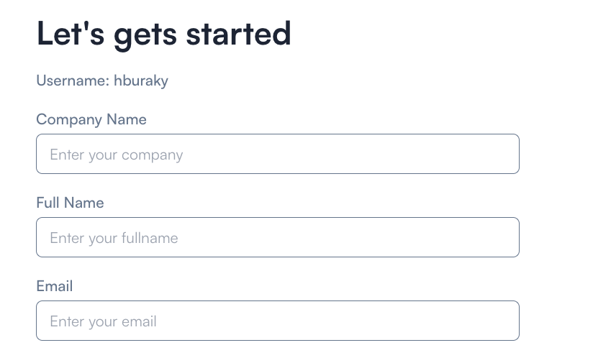Screen dimensions: 593x358
Task: Click the "Full Name" field label
Action: click(x=70, y=203)
